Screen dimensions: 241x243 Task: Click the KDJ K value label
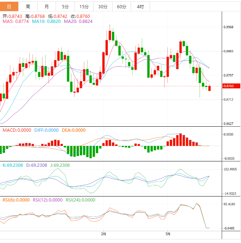[x=12, y=165]
